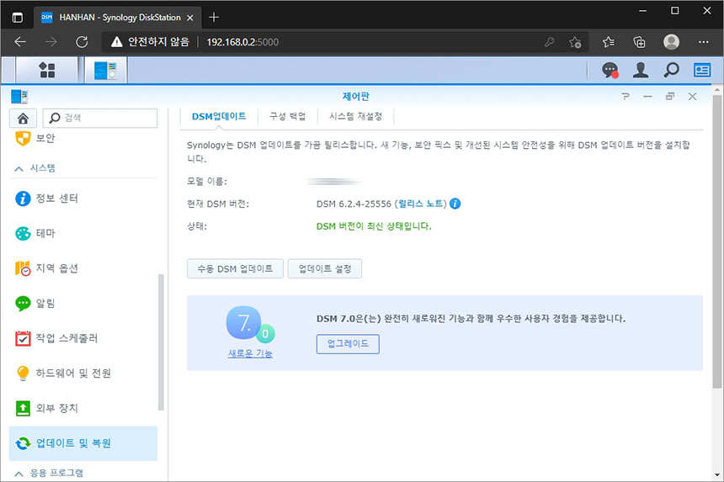Click the DSM 7.0 logo image
The height and width of the screenshot is (482, 724).
pyautogui.click(x=250, y=324)
